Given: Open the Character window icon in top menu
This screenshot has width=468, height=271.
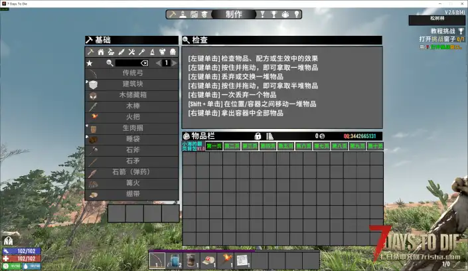Looking at the screenshot, I should click(183, 15).
